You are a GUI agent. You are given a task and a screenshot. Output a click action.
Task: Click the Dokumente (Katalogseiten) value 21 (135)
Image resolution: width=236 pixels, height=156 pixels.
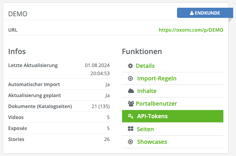pos(101,106)
